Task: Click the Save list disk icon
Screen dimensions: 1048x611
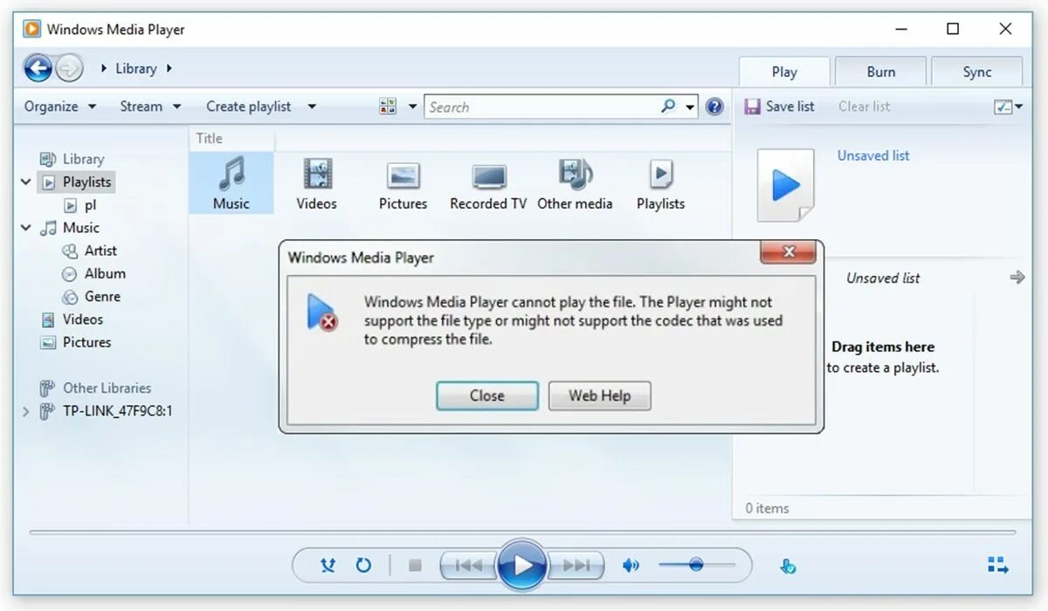Action: (x=752, y=106)
